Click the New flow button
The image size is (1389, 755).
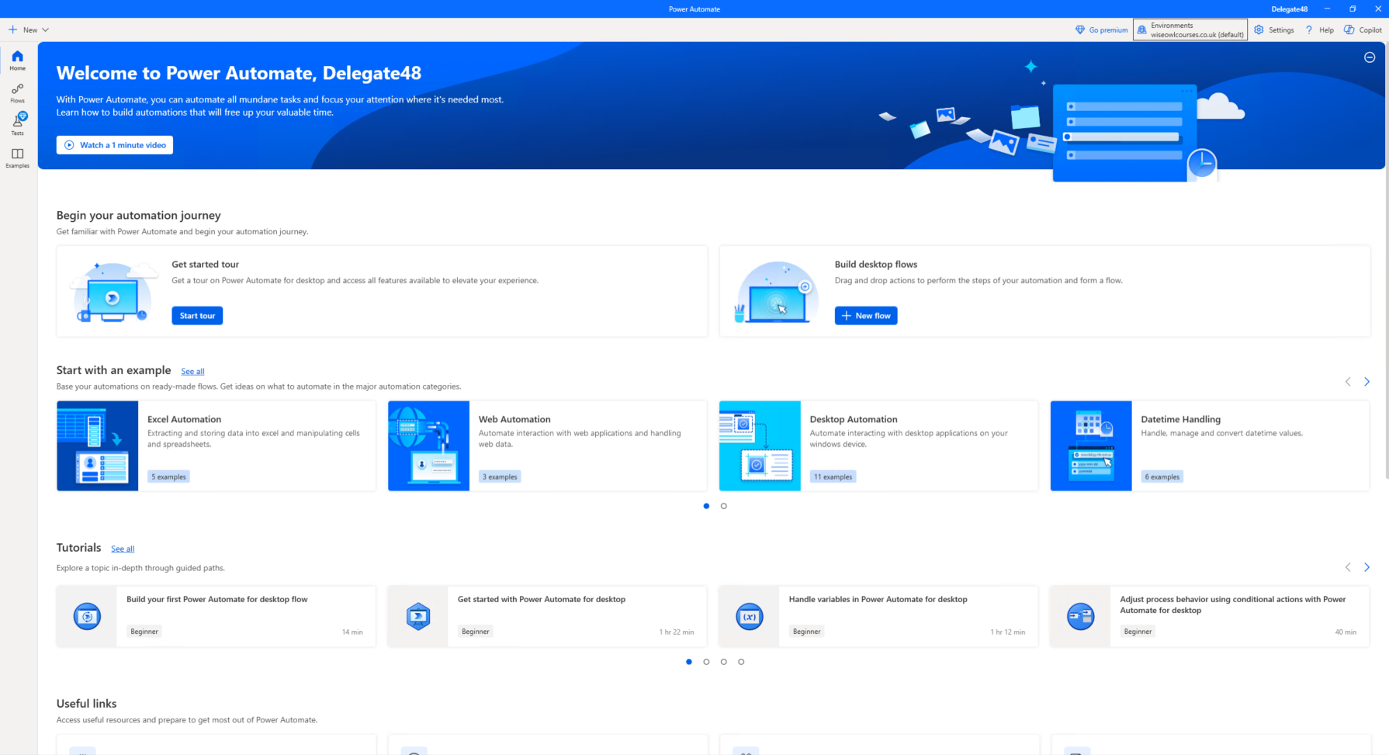(866, 316)
